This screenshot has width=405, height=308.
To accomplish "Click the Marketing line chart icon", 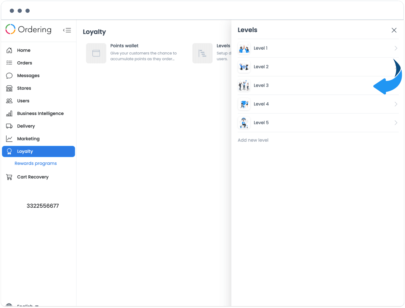I will 9,138.
